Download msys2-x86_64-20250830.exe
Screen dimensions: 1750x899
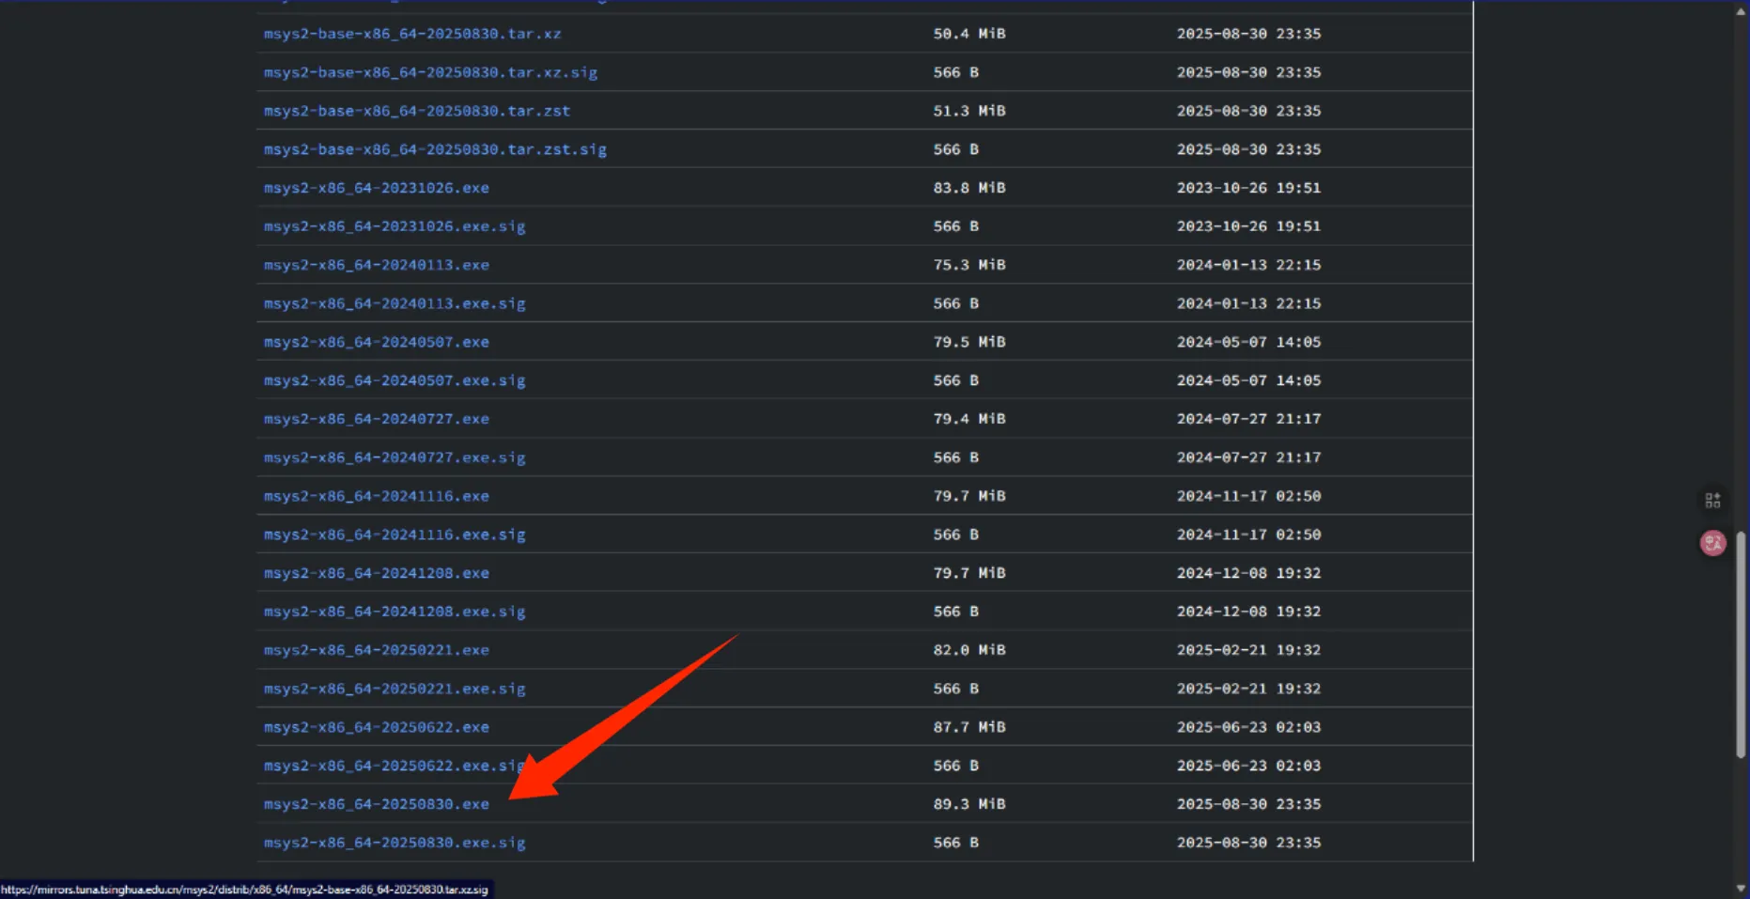(376, 804)
